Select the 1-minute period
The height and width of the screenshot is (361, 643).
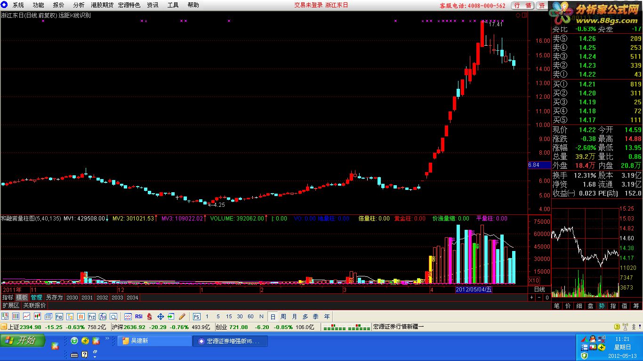tap(207, 316)
